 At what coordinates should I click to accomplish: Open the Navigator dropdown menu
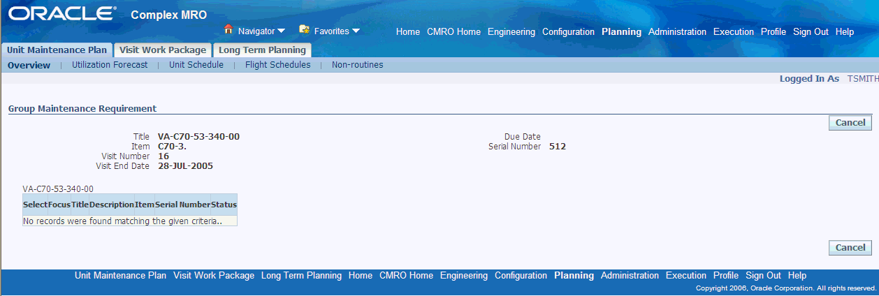point(261,31)
